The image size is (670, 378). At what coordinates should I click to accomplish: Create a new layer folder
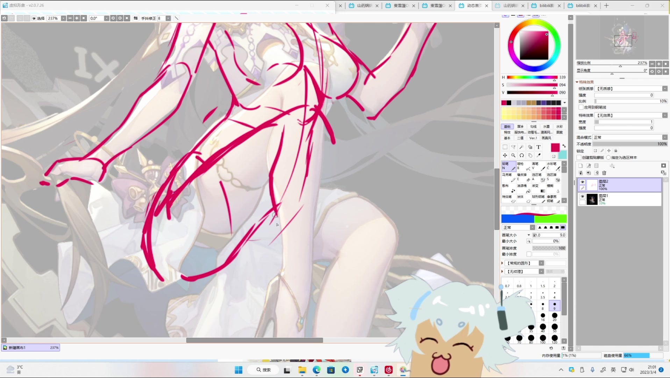coord(597,166)
